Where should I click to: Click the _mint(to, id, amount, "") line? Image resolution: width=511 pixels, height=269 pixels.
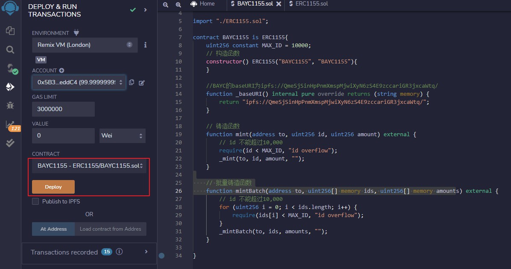[x=262, y=158]
